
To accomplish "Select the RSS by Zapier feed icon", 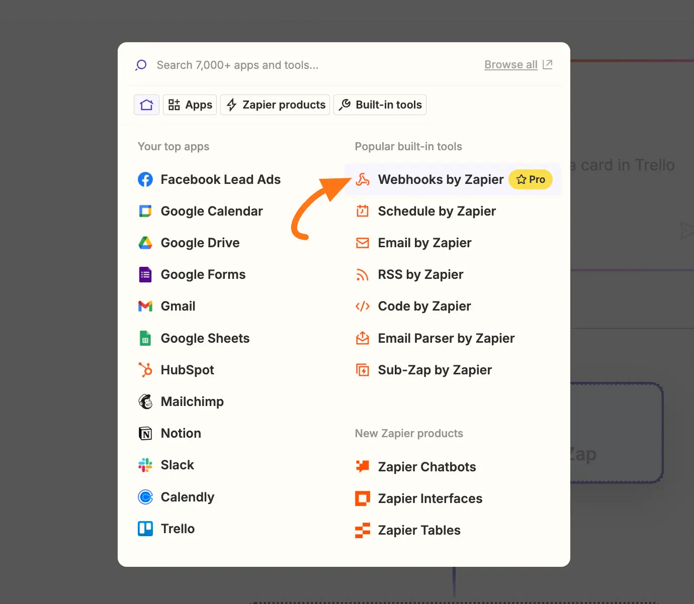I will tap(363, 275).
